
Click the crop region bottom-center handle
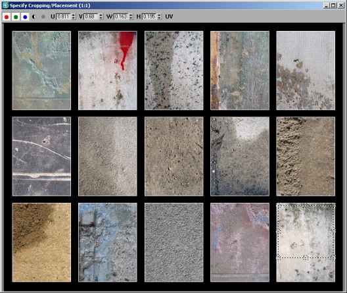(306, 257)
